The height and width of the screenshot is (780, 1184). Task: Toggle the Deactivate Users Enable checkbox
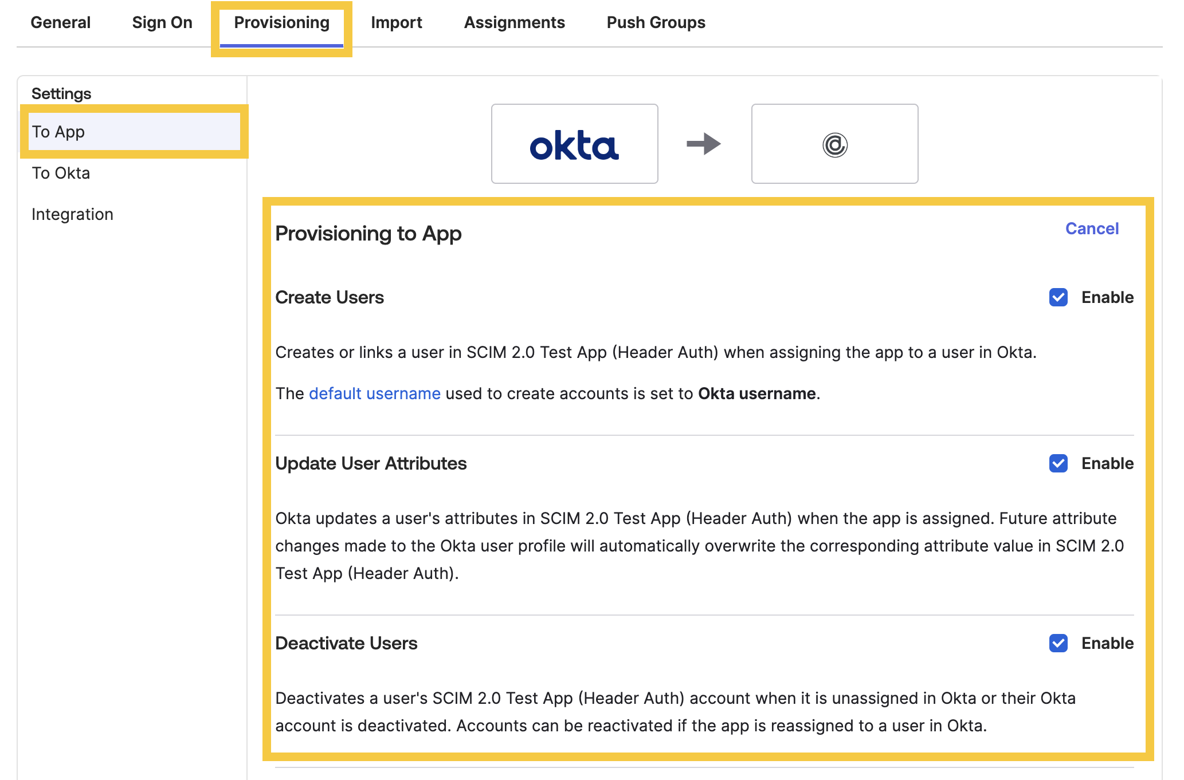(x=1058, y=643)
